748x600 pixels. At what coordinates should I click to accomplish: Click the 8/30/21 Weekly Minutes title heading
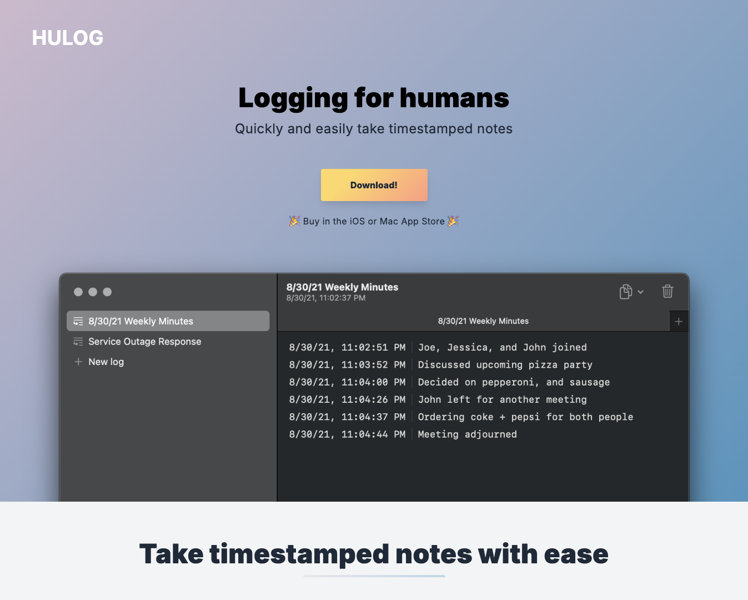(x=342, y=287)
